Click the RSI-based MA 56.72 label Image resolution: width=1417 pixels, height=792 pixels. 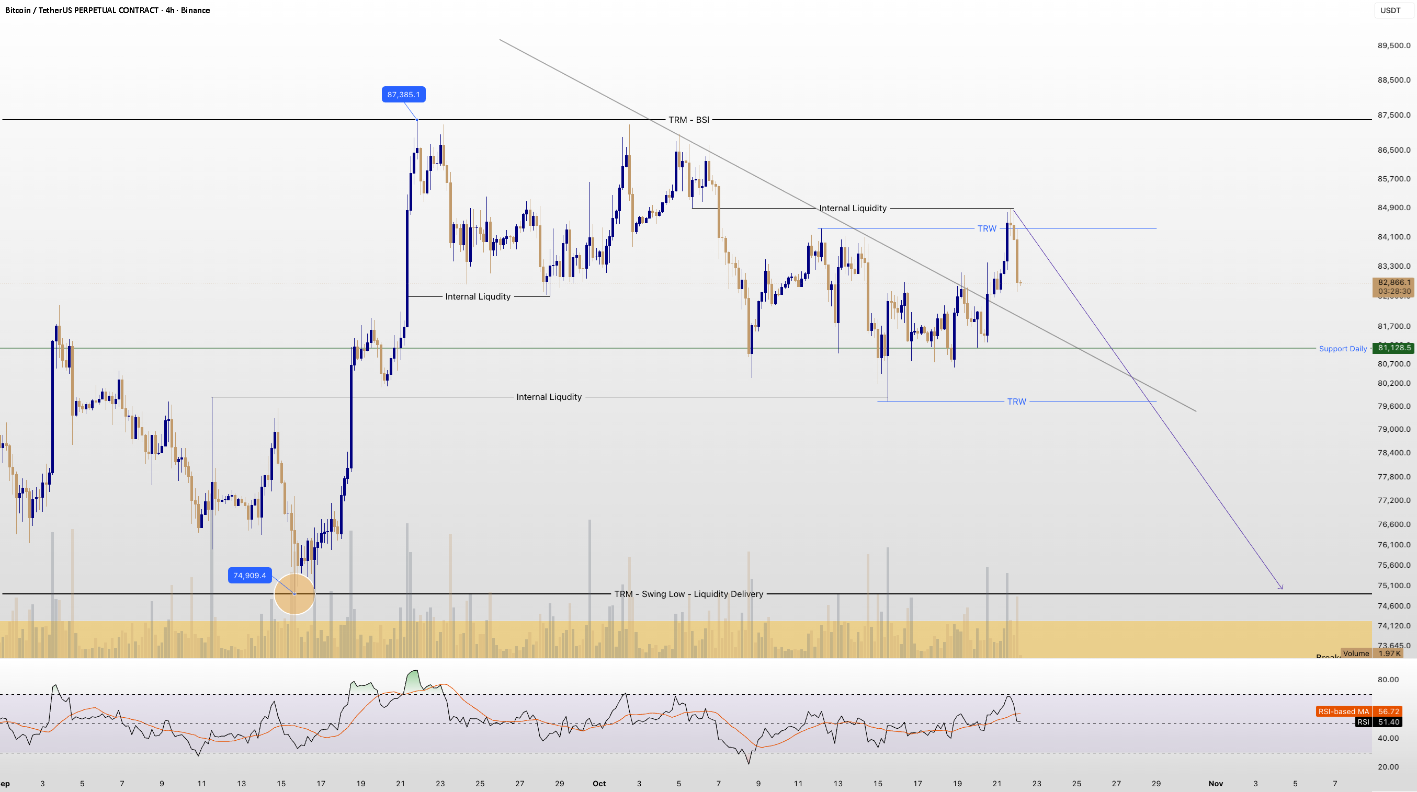1359,711
